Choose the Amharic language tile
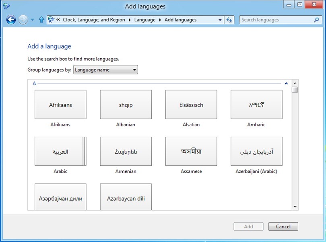The image size is (326, 242). tap(256, 105)
